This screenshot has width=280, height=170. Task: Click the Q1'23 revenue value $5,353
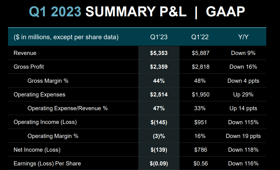tap(159, 53)
